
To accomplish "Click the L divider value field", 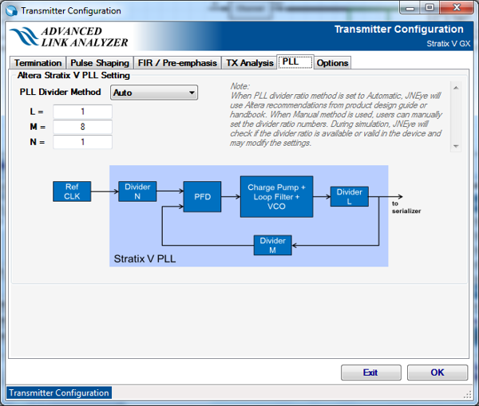I will [82, 112].
